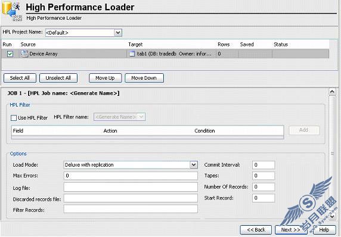The height and width of the screenshot is (237, 341).
Task: Click the Number Of Records field
Action: [263, 187]
